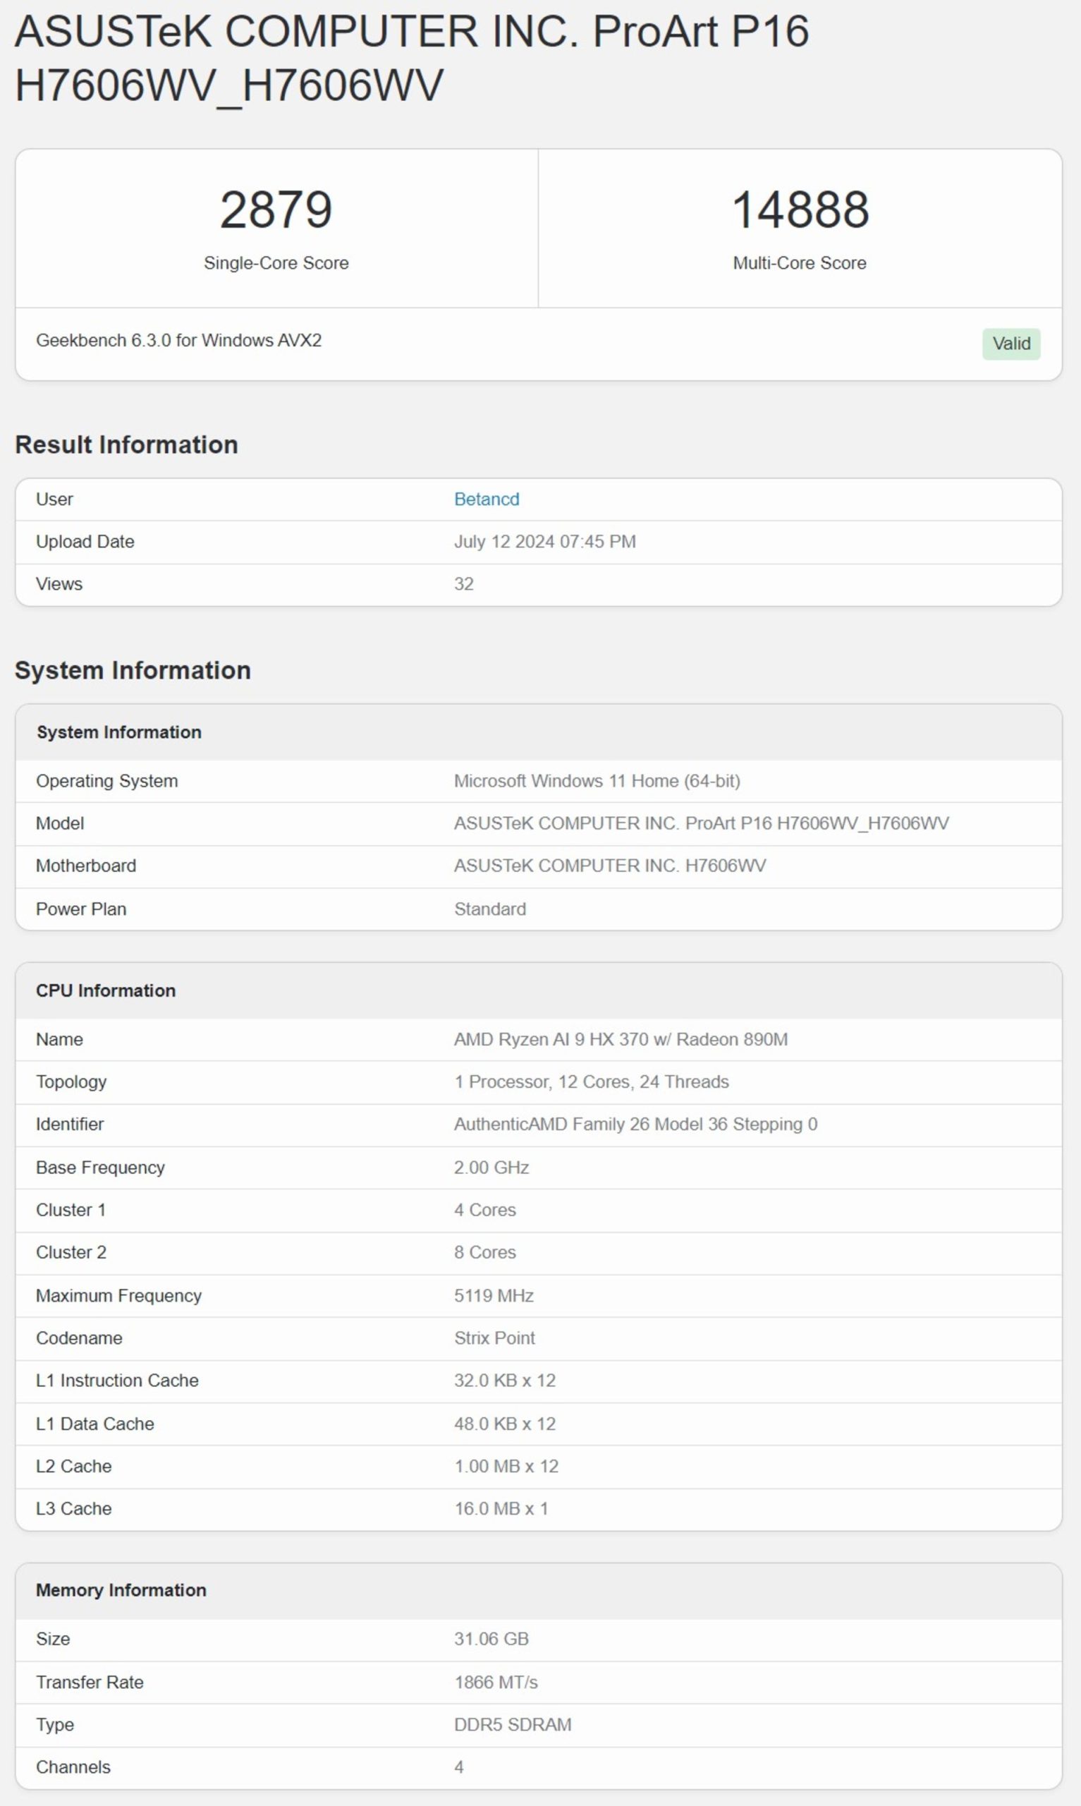Click the upload date July 12 2024 value
The width and height of the screenshot is (1081, 1806).
coord(544,541)
